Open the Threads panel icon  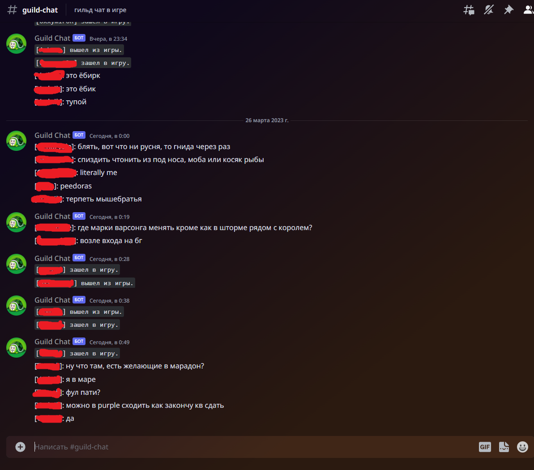(469, 10)
